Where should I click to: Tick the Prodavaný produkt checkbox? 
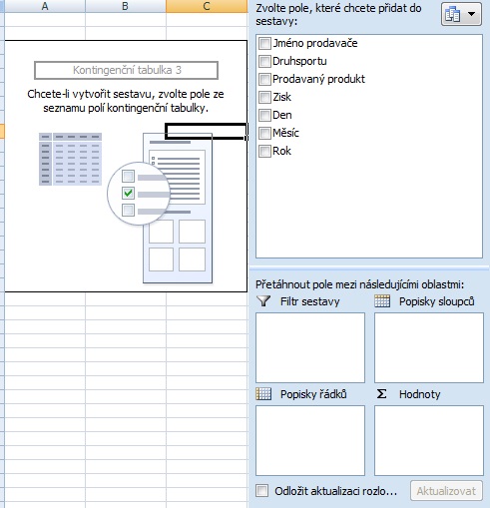[264, 79]
